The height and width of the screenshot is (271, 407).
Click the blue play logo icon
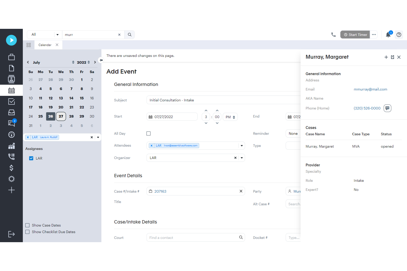(x=11, y=40)
